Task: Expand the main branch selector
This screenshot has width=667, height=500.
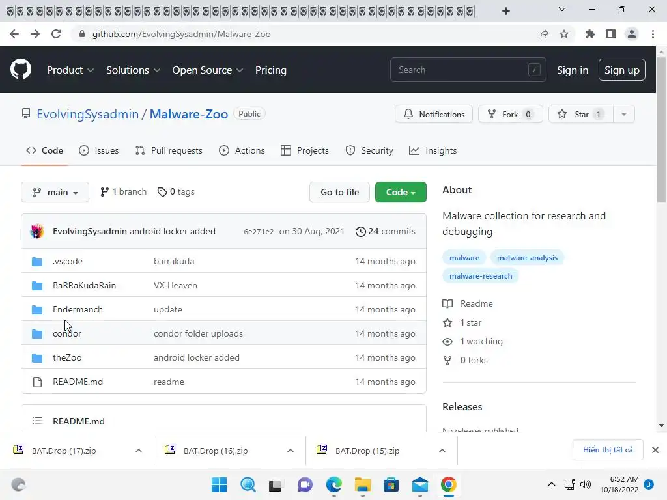Action: tap(55, 192)
